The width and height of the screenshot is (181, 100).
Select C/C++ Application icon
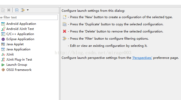click(3, 34)
